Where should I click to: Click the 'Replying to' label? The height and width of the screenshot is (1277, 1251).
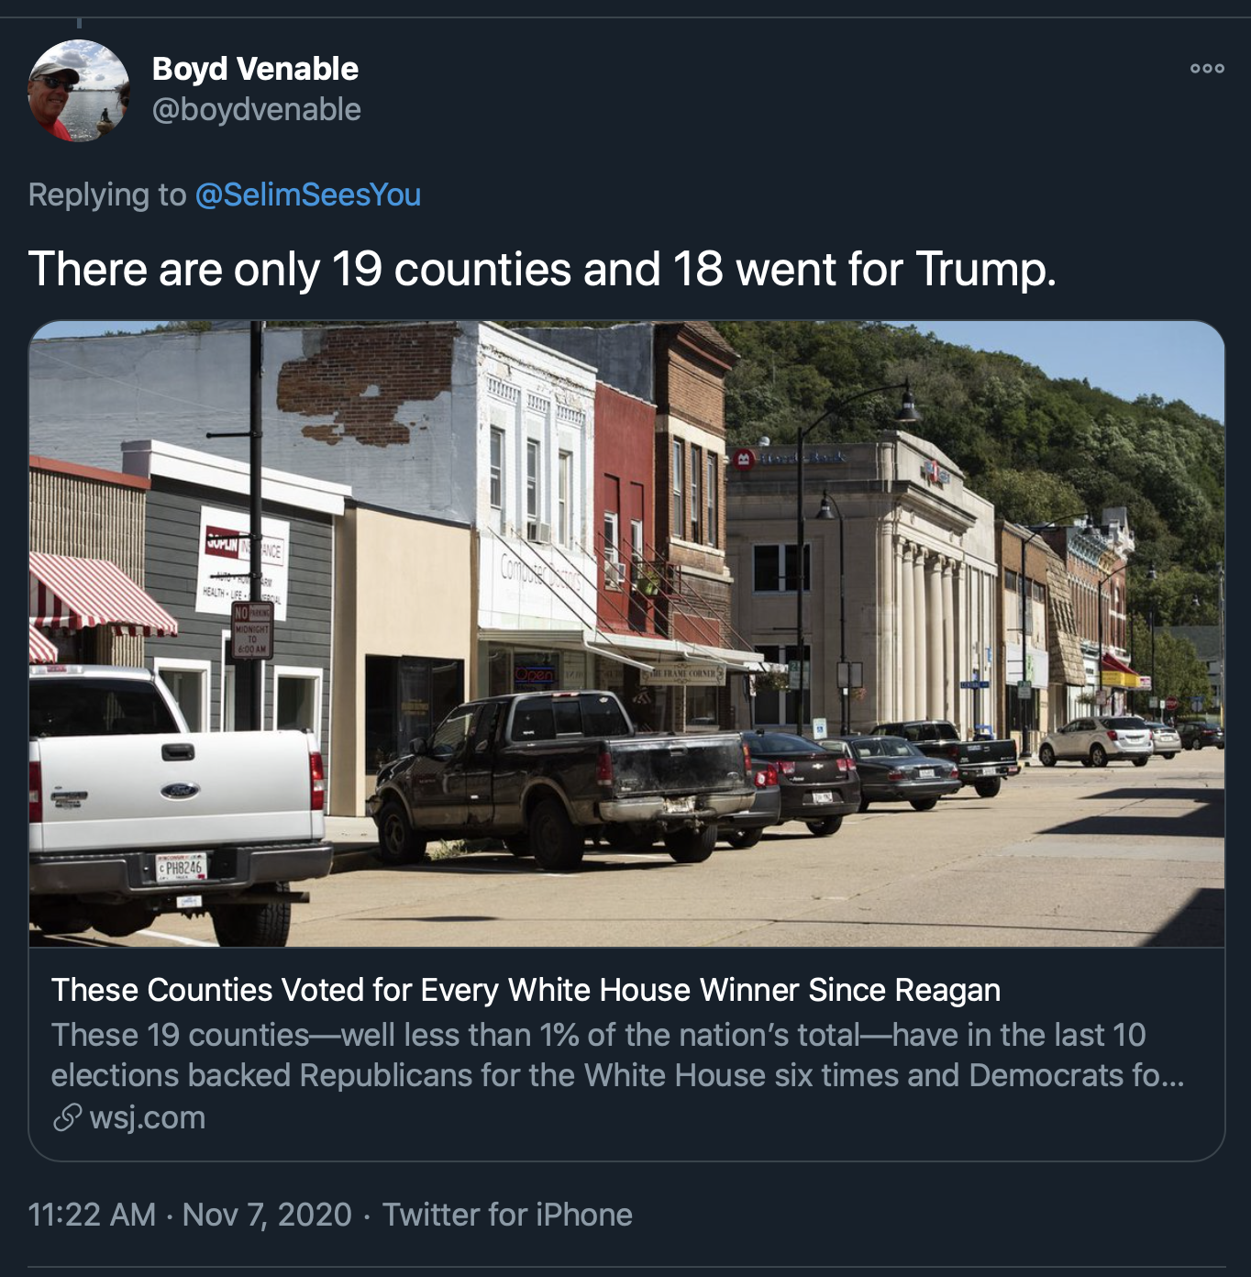click(107, 194)
